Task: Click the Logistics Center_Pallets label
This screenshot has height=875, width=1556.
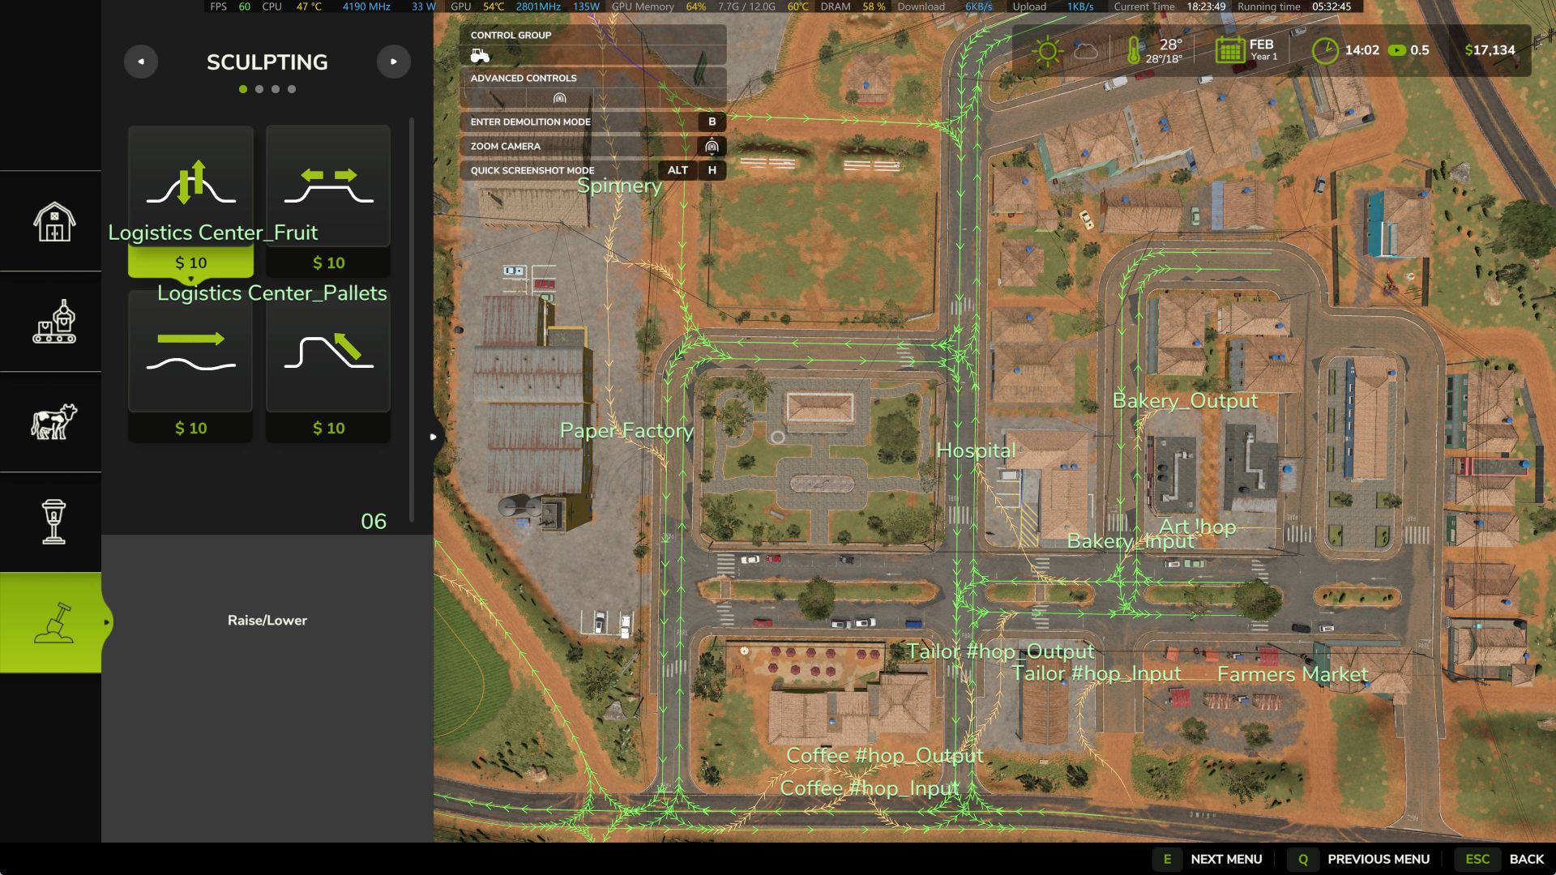Action: click(x=272, y=293)
